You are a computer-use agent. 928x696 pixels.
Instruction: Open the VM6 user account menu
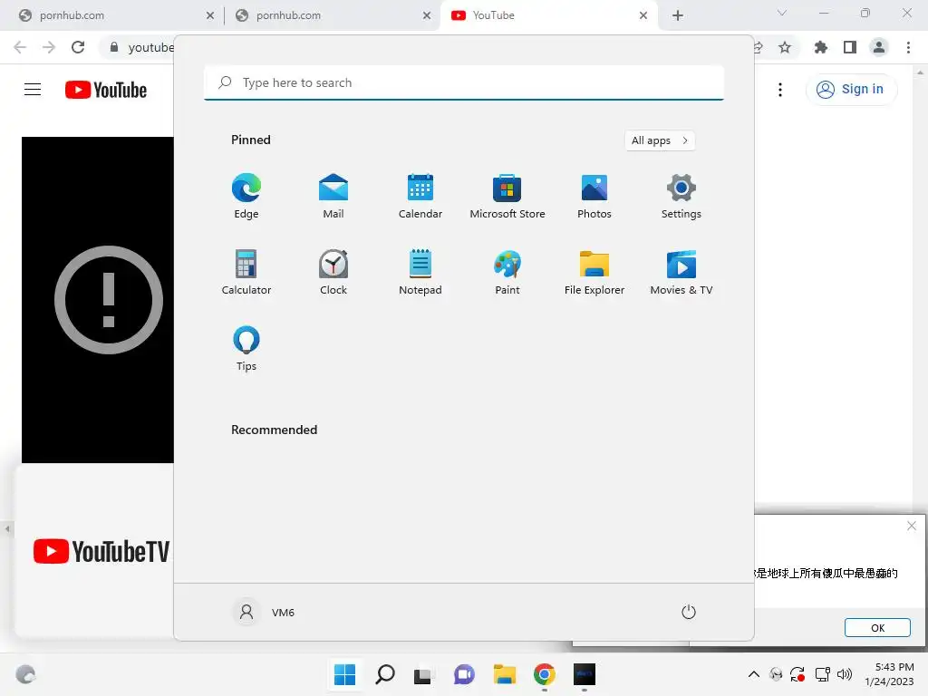pyautogui.click(x=264, y=612)
